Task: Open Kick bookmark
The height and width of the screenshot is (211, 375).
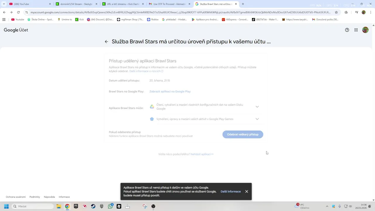Action: coord(79,20)
